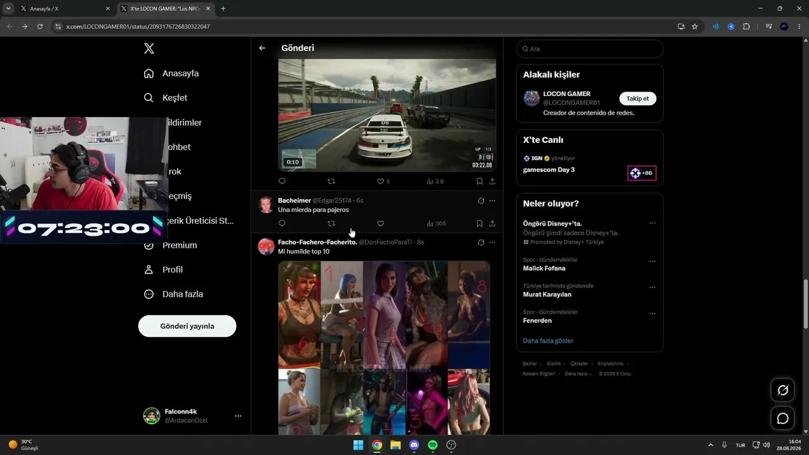Share the racing video post
Image resolution: width=809 pixels, height=455 pixels.
point(492,181)
